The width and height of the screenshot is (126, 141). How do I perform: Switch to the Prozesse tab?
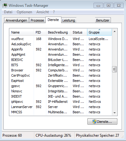click(37, 20)
